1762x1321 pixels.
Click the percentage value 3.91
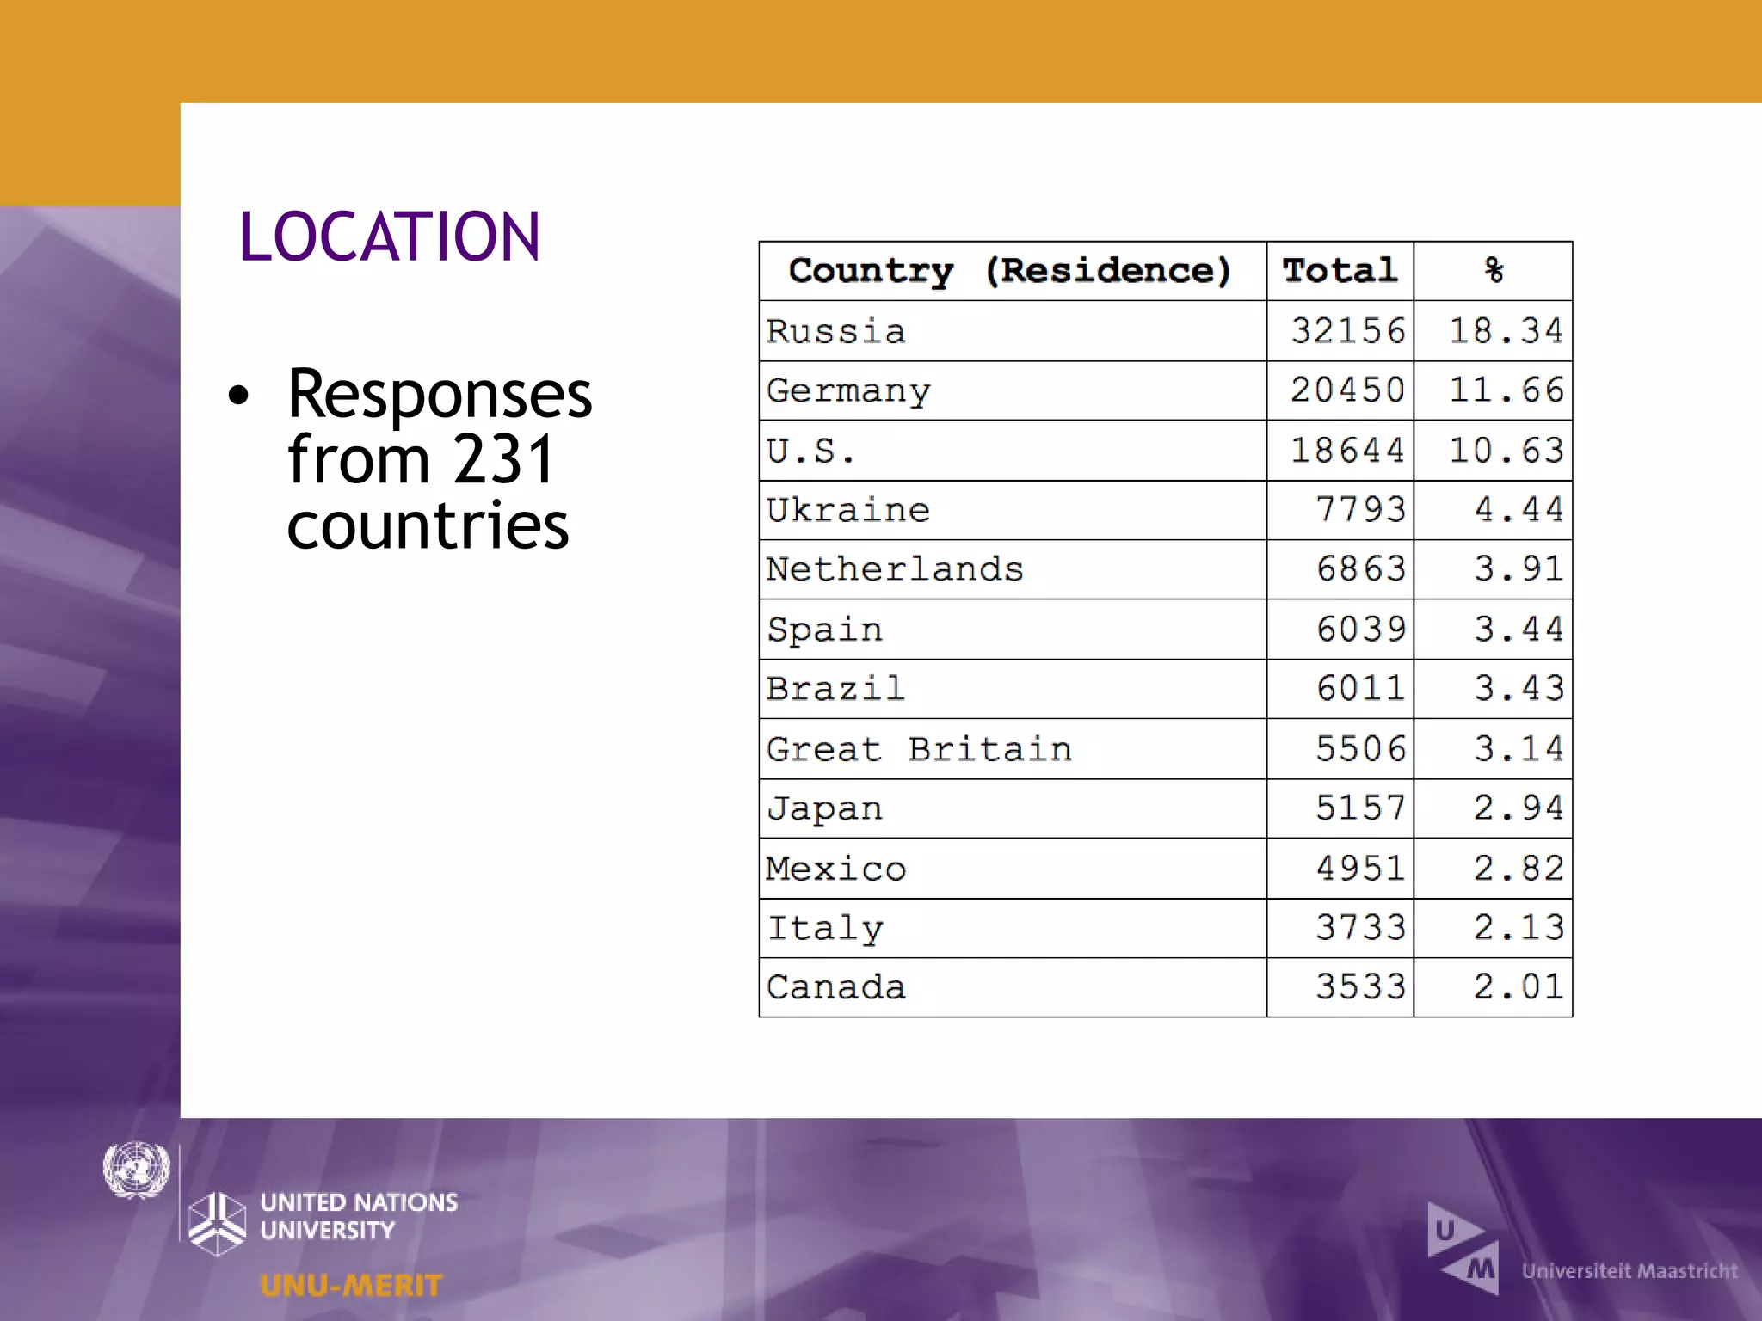point(1519,569)
